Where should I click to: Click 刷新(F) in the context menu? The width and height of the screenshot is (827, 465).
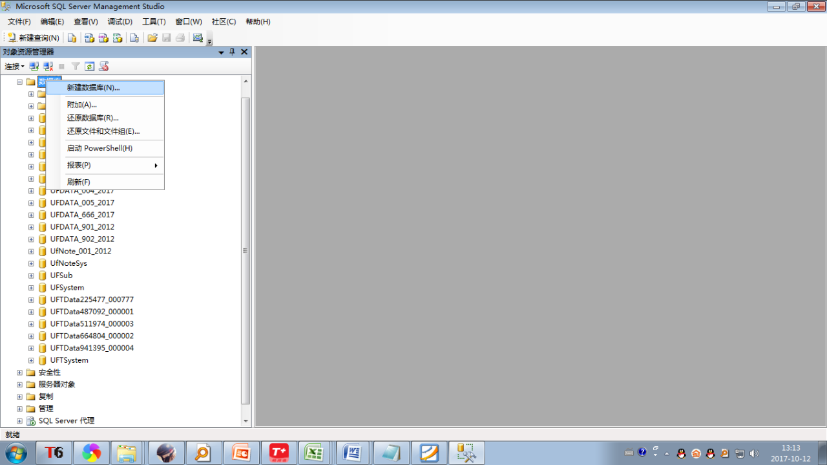tap(105, 182)
